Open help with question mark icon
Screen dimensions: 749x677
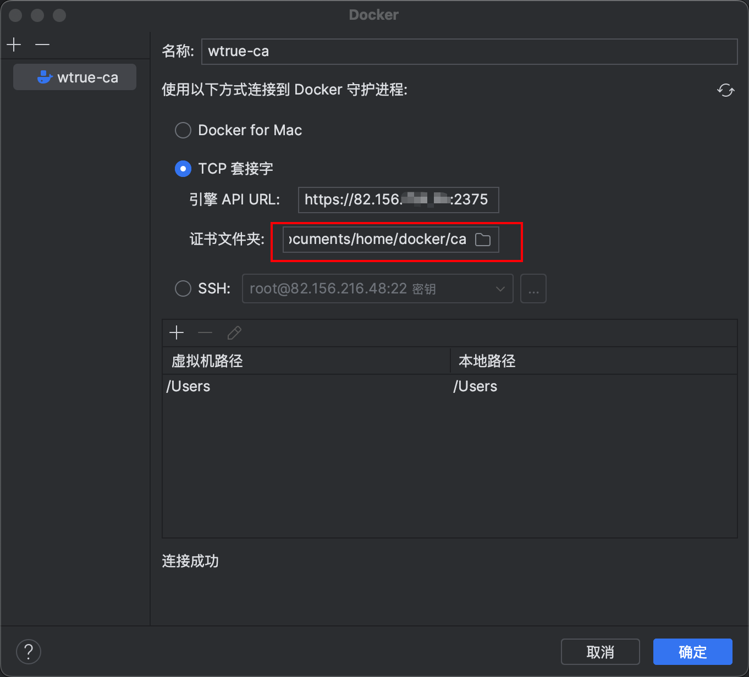click(29, 652)
